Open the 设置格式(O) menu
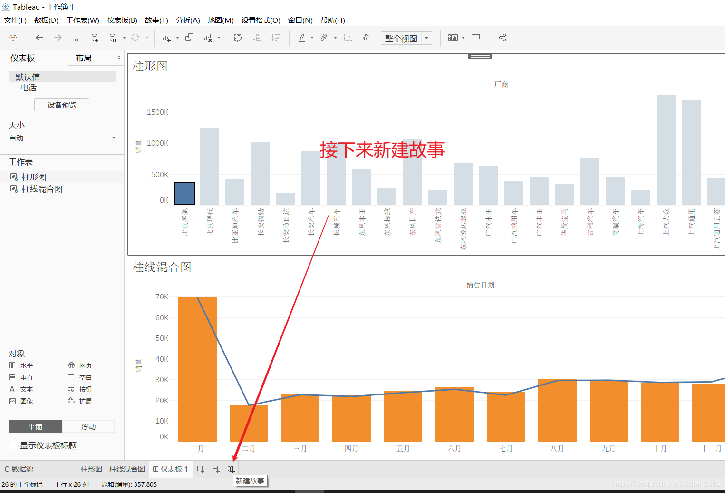The height and width of the screenshot is (493, 725). tap(261, 20)
